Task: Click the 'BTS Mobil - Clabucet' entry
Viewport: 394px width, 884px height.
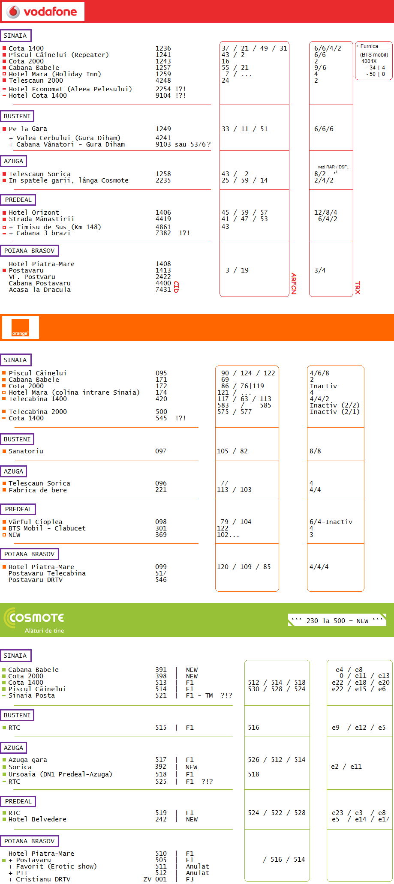Action: point(47,528)
